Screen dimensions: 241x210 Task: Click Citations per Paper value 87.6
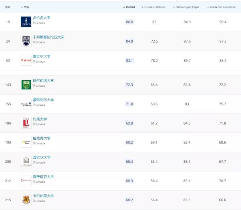point(187,41)
